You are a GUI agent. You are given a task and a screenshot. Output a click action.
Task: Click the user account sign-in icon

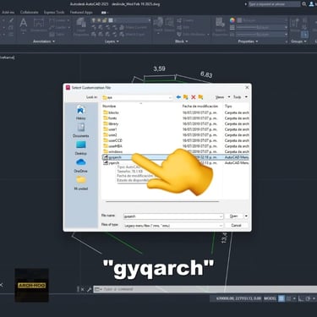pyautogui.click(x=311, y=4)
